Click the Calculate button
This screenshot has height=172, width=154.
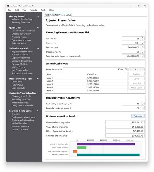coord(138,116)
